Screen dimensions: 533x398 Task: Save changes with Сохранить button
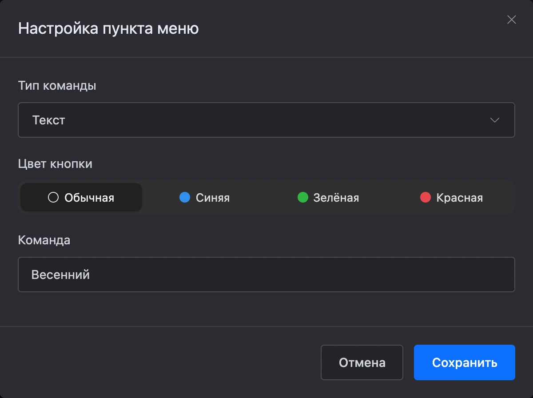click(465, 362)
